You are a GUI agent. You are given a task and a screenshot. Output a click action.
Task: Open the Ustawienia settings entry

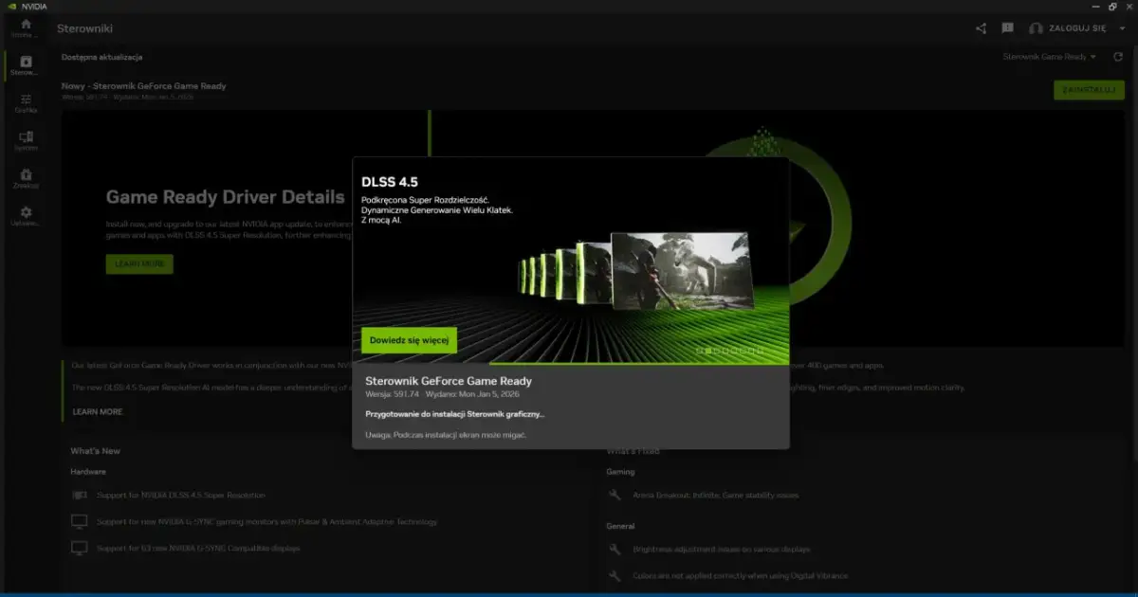(x=26, y=213)
